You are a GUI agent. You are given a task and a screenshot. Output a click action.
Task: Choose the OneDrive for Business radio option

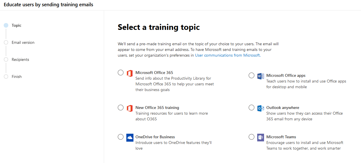[x=121, y=137]
